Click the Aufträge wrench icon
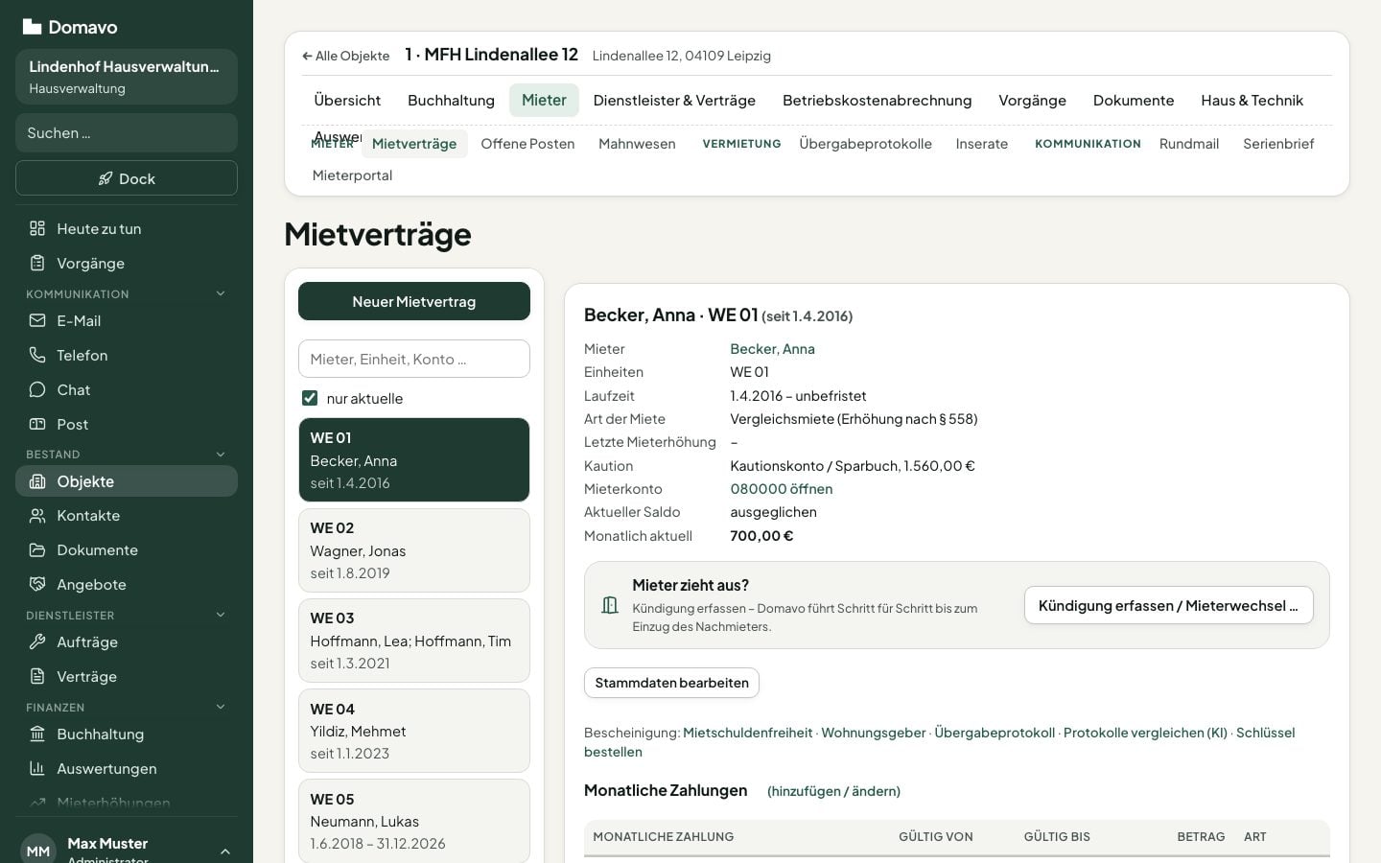 [x=37, y=641]
